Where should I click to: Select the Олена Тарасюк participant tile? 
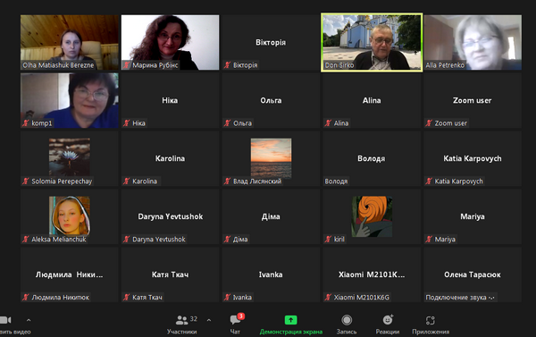pos(473,274)
